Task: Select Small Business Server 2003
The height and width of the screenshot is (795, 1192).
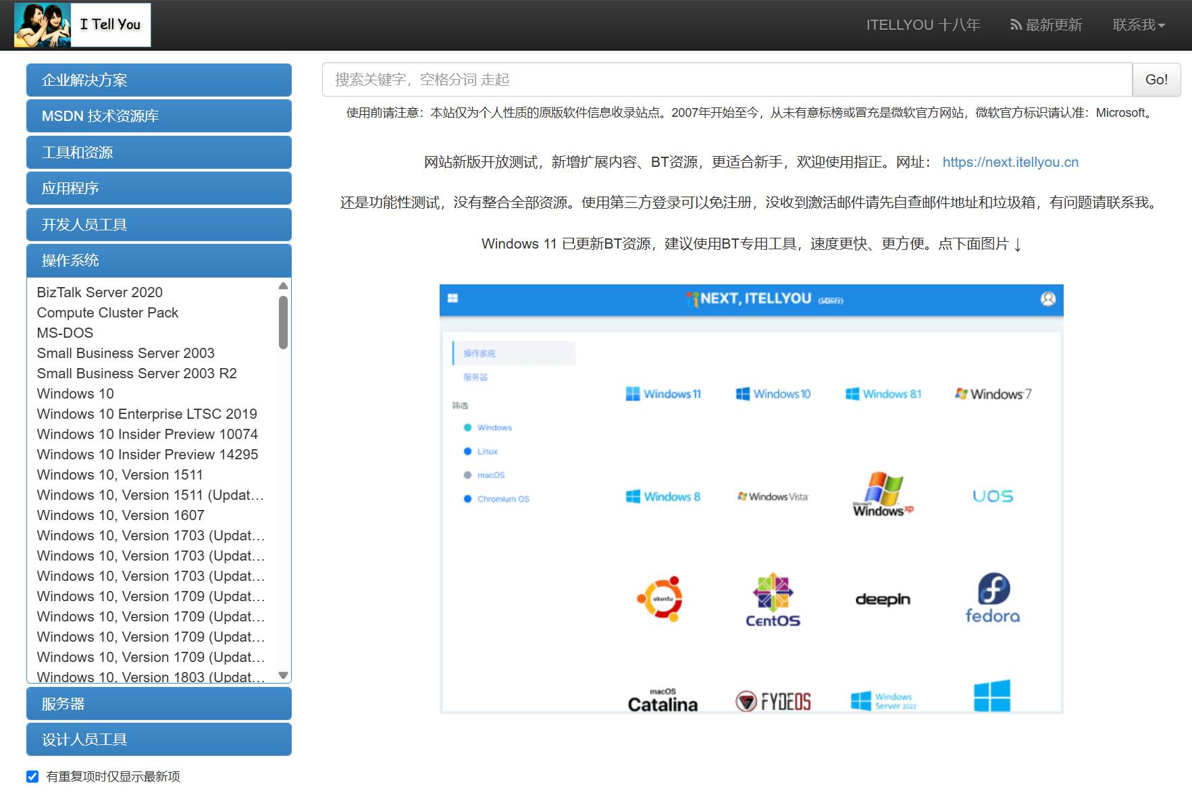Action: coord(126,353)
